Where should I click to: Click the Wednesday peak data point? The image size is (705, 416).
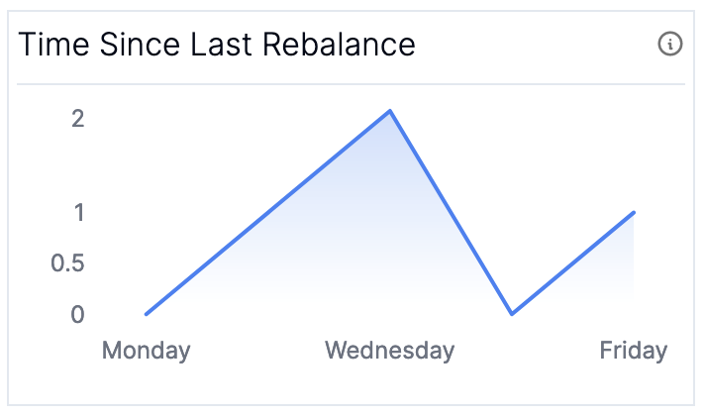click(390, 111)
